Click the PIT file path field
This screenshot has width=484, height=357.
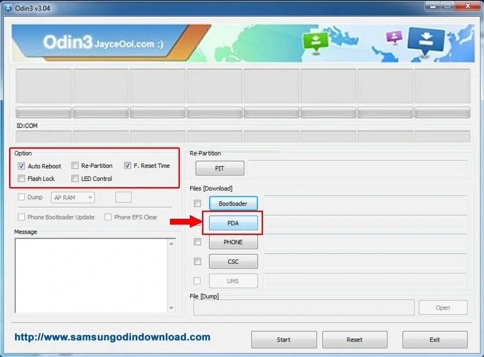[357, 168]
